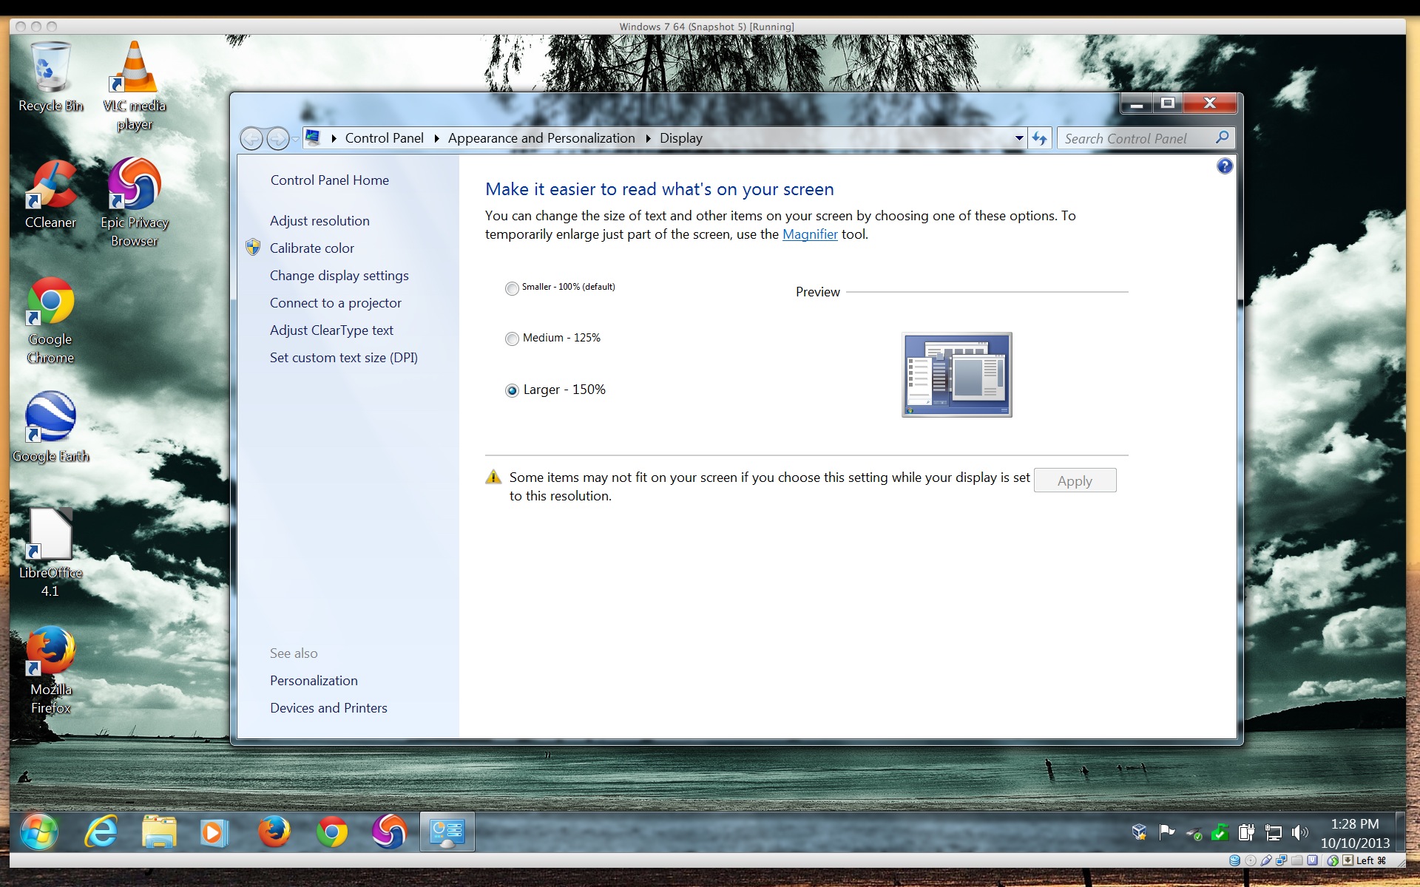
Task: Open Windows Explorer folder in taskbar
Action: [159, 832]
